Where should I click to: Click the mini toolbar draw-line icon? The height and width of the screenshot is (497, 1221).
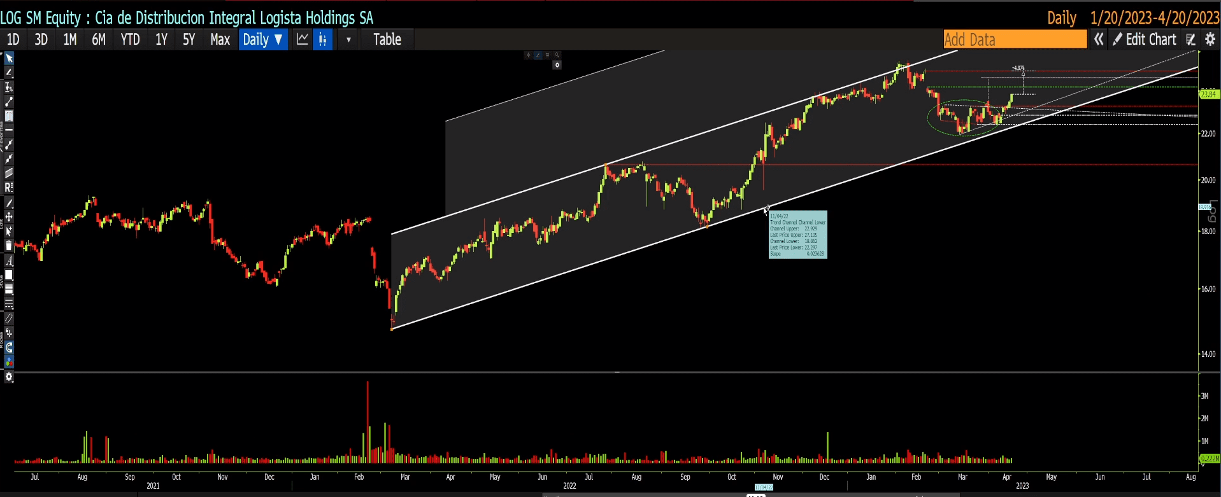tap(538, 55)
